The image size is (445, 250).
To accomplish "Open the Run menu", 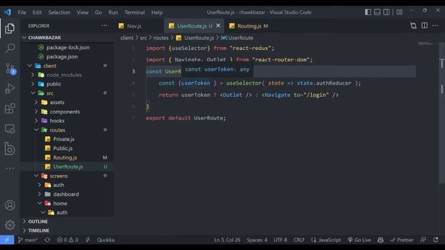I will click(113, 12).
